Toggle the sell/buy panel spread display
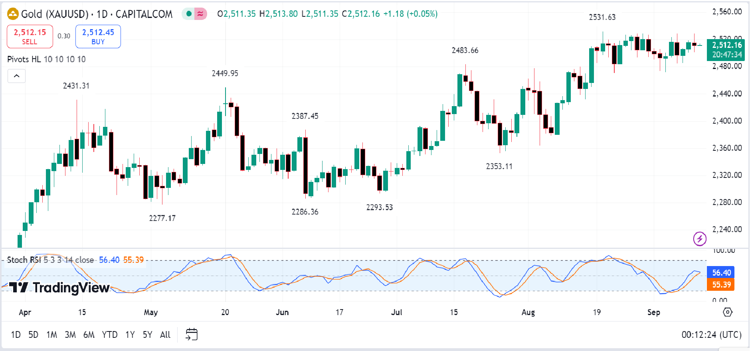The width and height of the screenshot is (750, 351). [x=64, y=36]
